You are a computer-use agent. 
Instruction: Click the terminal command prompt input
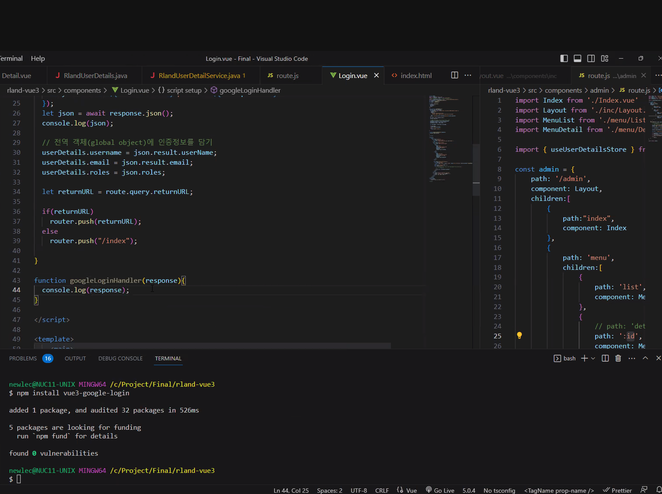[x=19, y=479]
